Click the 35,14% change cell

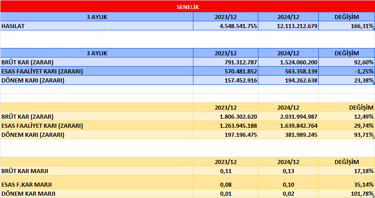pyautogui.click(x=346, y=182)
